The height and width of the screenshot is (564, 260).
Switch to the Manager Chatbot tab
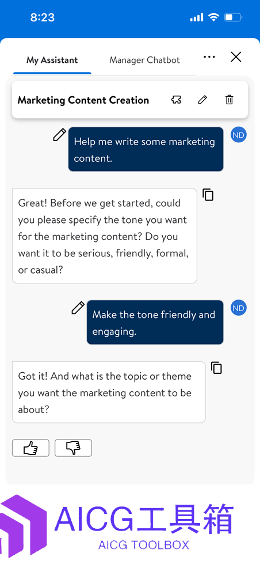pyautogui.click(x=144, y=60)
